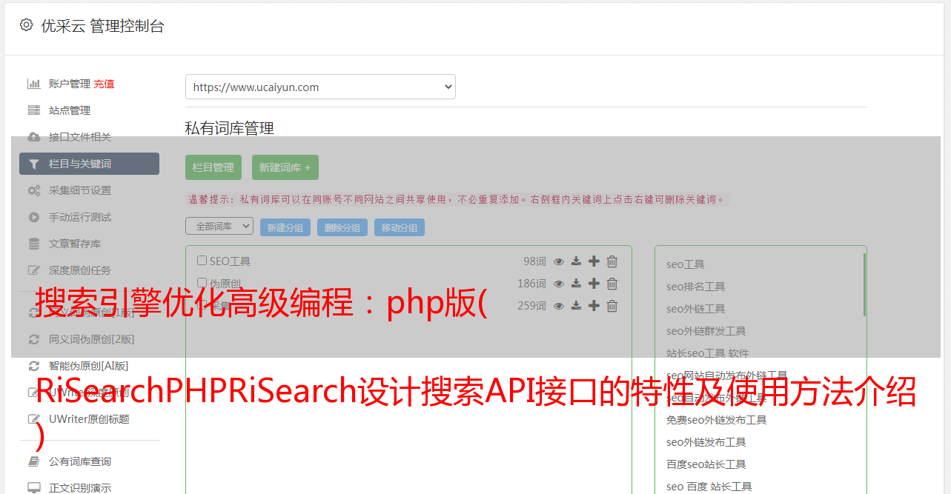Screen dimensions: 951x494
Task: Select keyword seo工具 in right list
Action: [x=685, y=264]
